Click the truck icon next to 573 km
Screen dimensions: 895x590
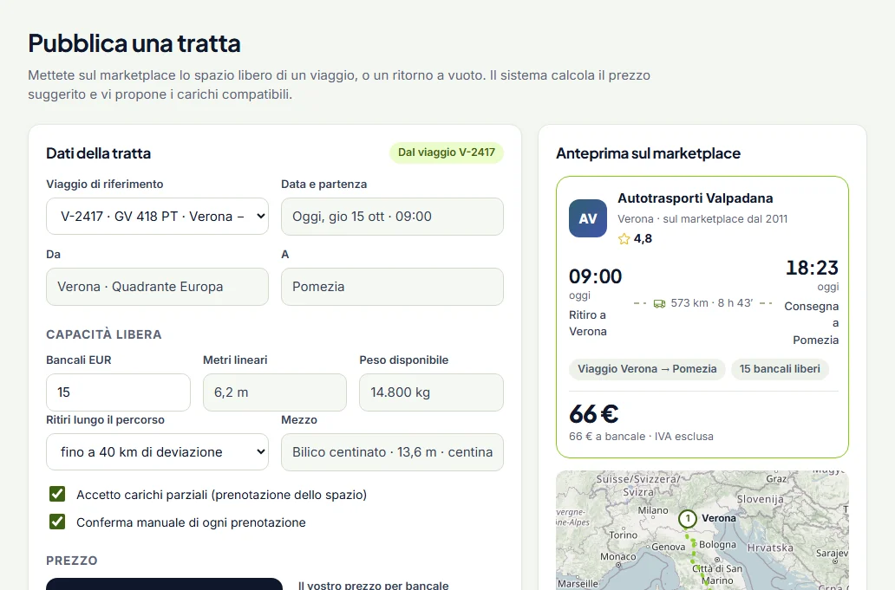[659, 303]
